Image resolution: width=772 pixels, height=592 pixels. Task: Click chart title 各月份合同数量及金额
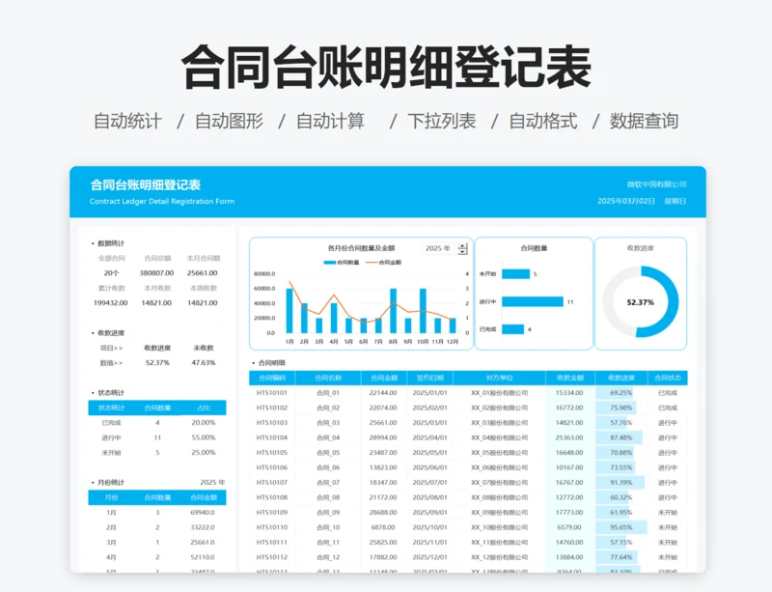point(361,248)
